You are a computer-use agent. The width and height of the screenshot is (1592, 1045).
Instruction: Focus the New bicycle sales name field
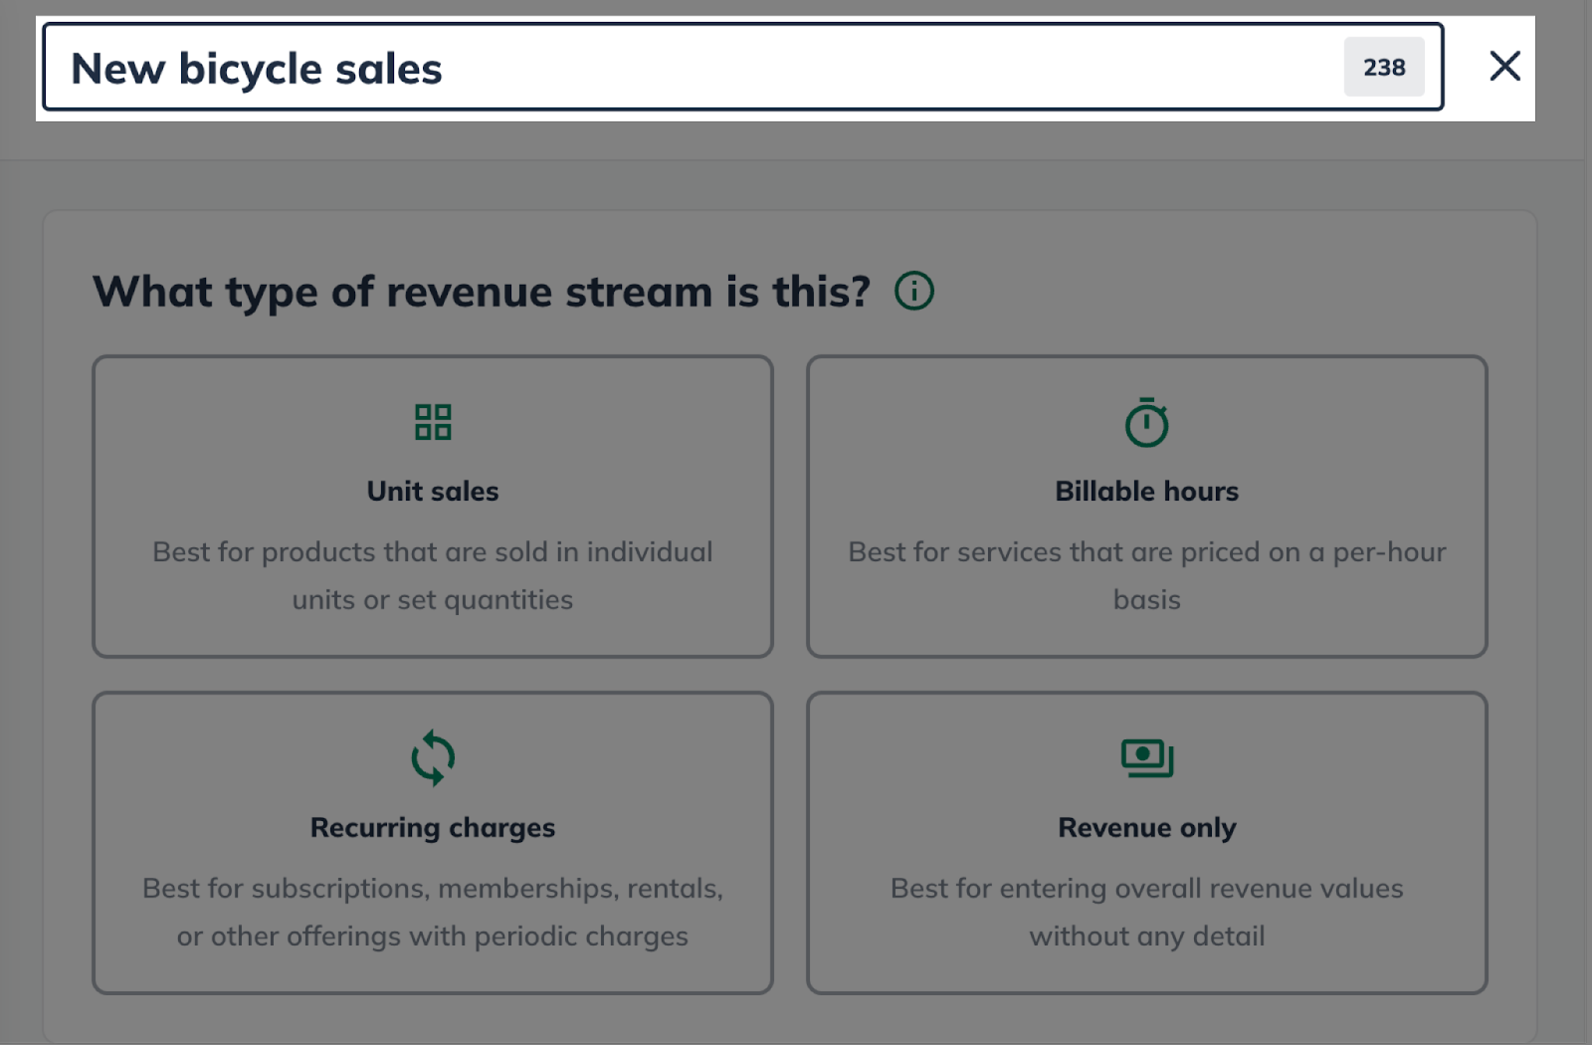click(696, 69)
